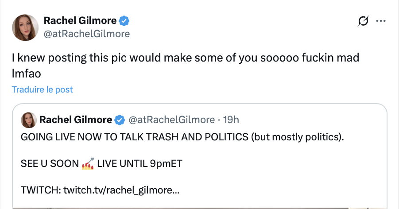Click the verified badge in the quoted post
Image resolution: width=403 pixels, height=209 pixels.
120,120
